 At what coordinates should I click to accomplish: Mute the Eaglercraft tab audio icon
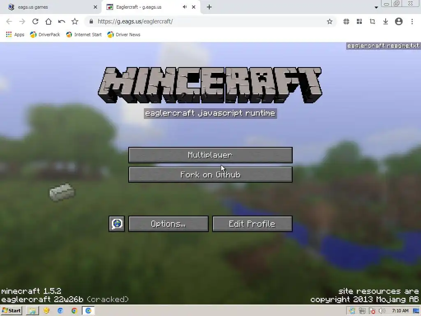coord(185,7)
